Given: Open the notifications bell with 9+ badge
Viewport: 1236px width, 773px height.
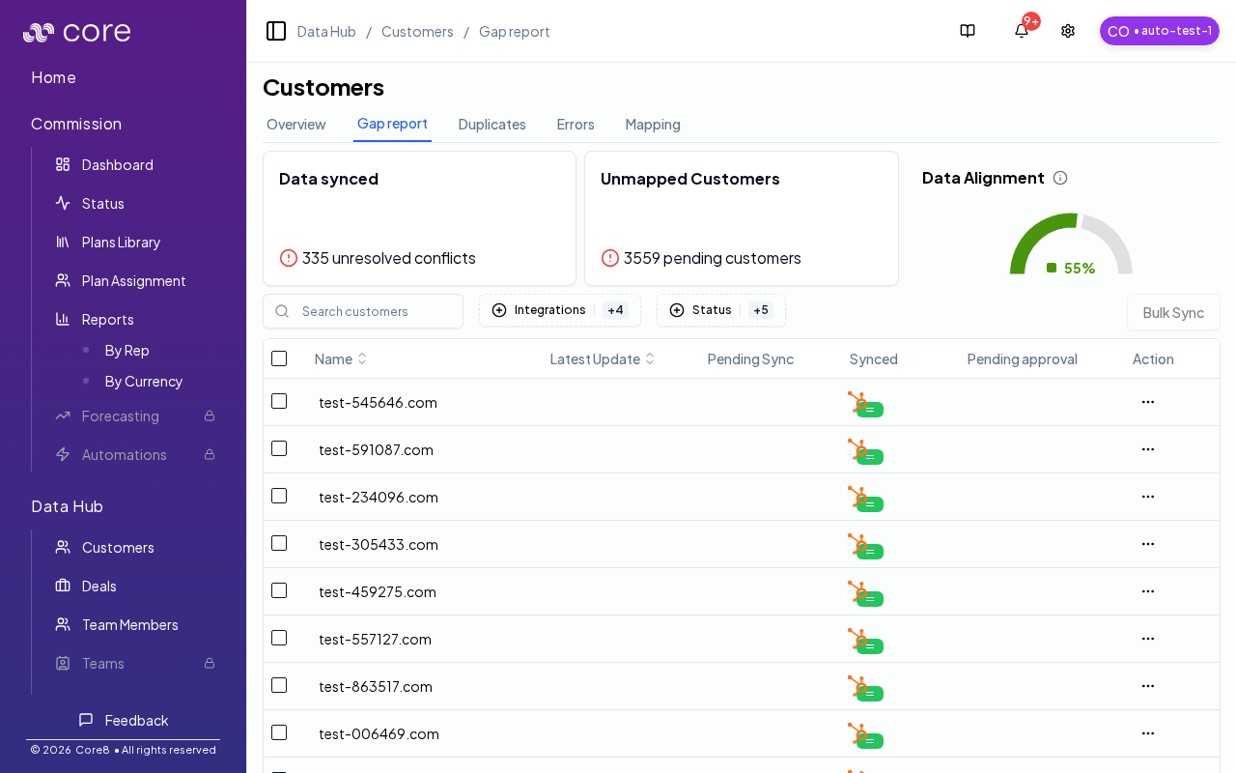Looking at the screenshot, I should click(x=1021, y=31).
